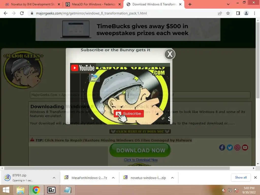Image resolution: width=260 pixels, height=195 pixels.
Task: Expand options for MesaForWindows download
Action: coord(113,178)
